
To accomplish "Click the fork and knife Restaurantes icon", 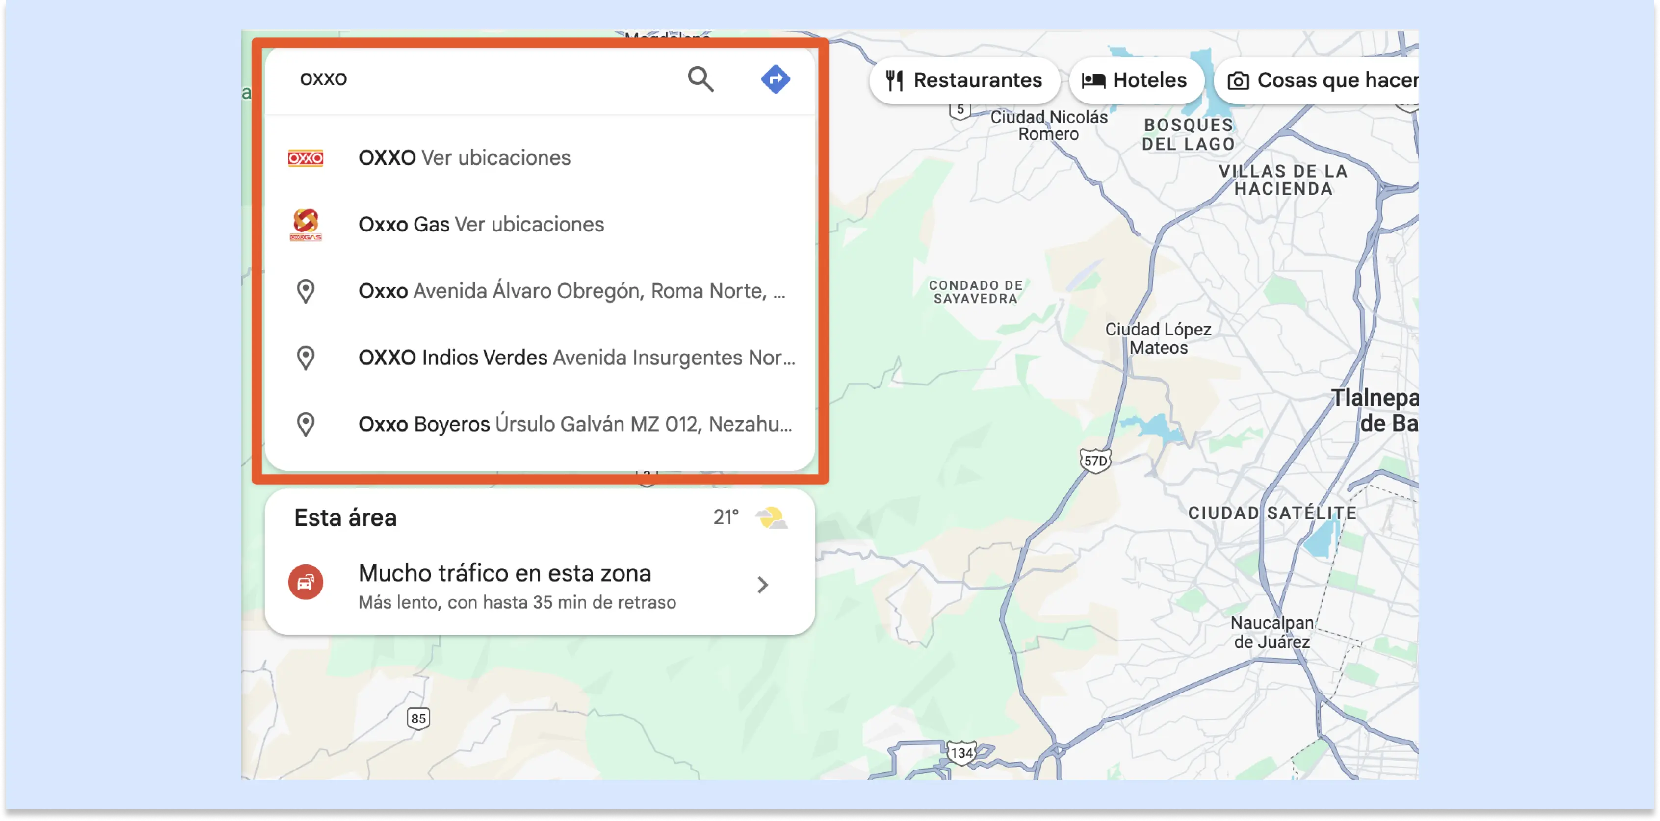I will 894,80.
